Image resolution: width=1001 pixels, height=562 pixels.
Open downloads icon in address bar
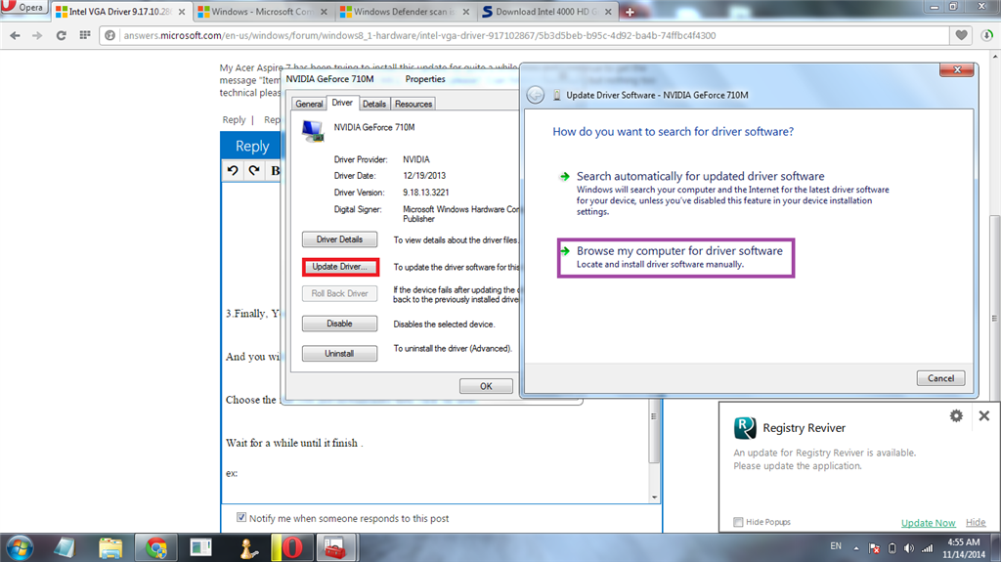pyautogui.click(x=987, y=36)
